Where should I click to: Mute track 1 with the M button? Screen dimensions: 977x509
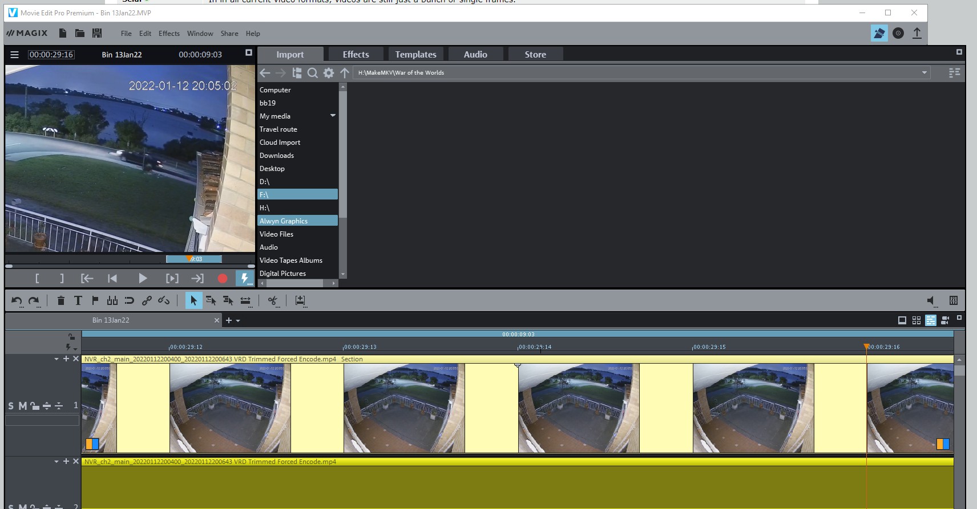point(23,406)
